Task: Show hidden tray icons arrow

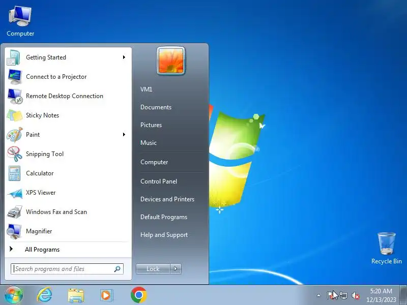Action: (x=319, y=295)
